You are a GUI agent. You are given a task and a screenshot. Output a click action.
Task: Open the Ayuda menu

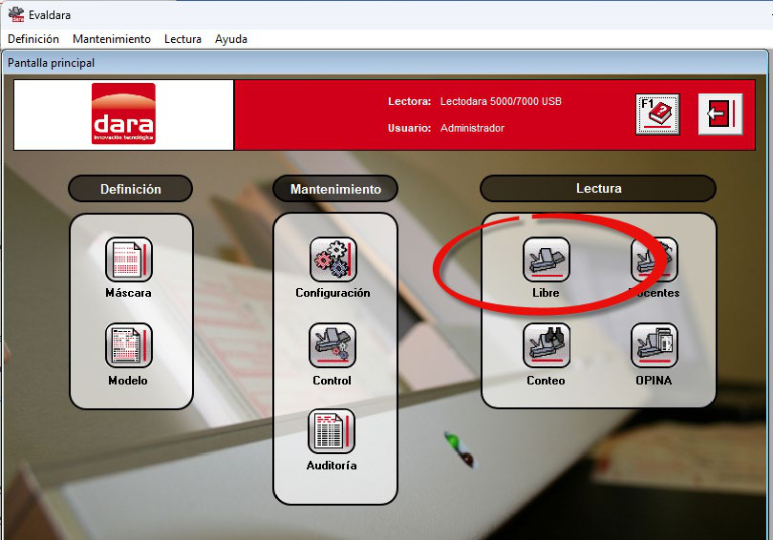pyautogui.click(x=231, y=39)
